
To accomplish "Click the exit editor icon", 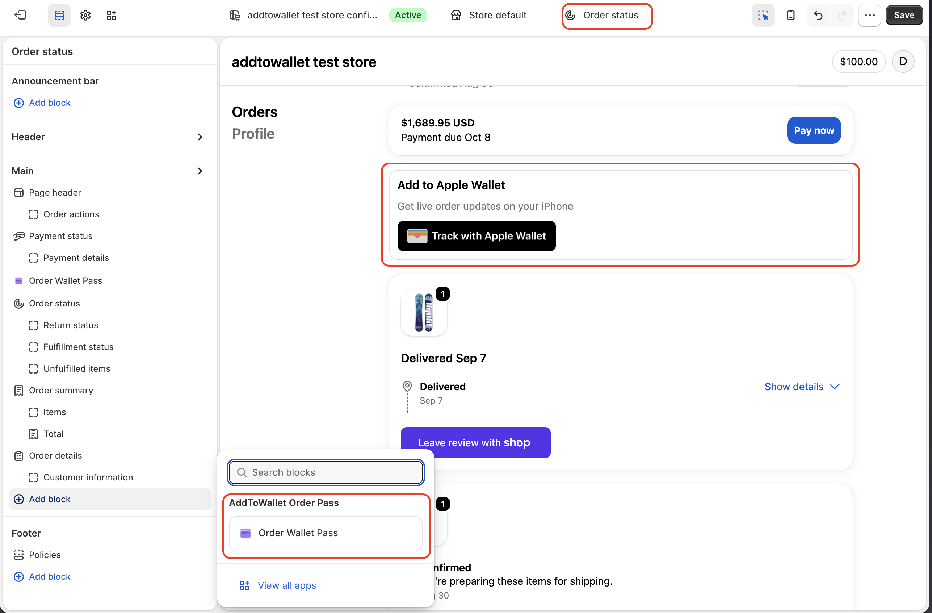I will [x=20, y=15].
